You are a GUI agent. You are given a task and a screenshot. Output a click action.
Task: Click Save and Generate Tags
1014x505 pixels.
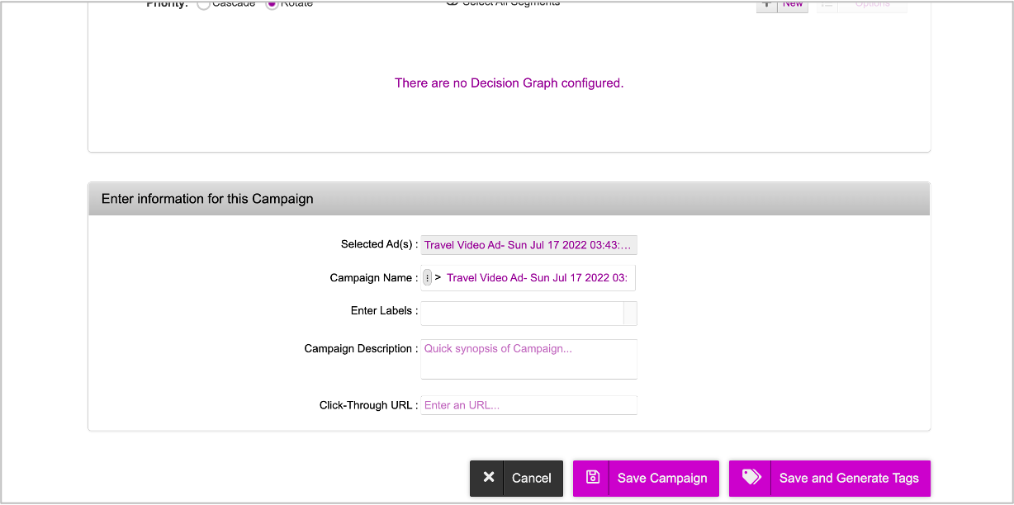pos(830,479)
